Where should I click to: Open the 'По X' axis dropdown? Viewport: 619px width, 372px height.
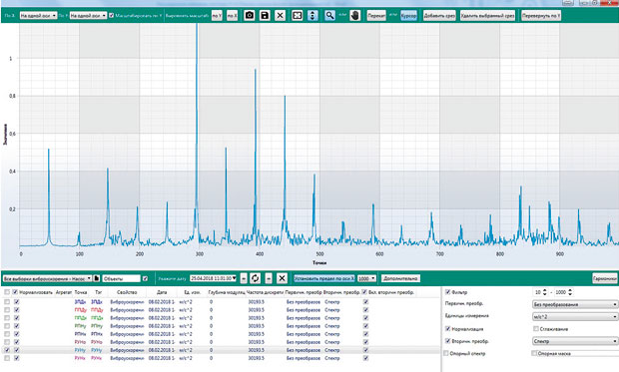click(38, 16)
